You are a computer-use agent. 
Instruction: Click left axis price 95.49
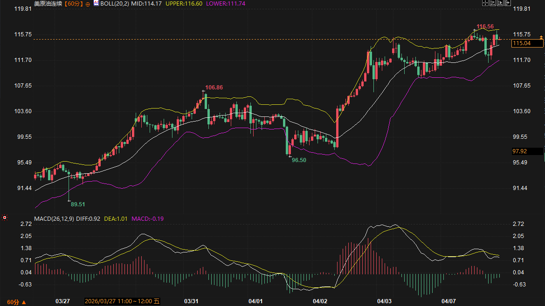(24, 163)
